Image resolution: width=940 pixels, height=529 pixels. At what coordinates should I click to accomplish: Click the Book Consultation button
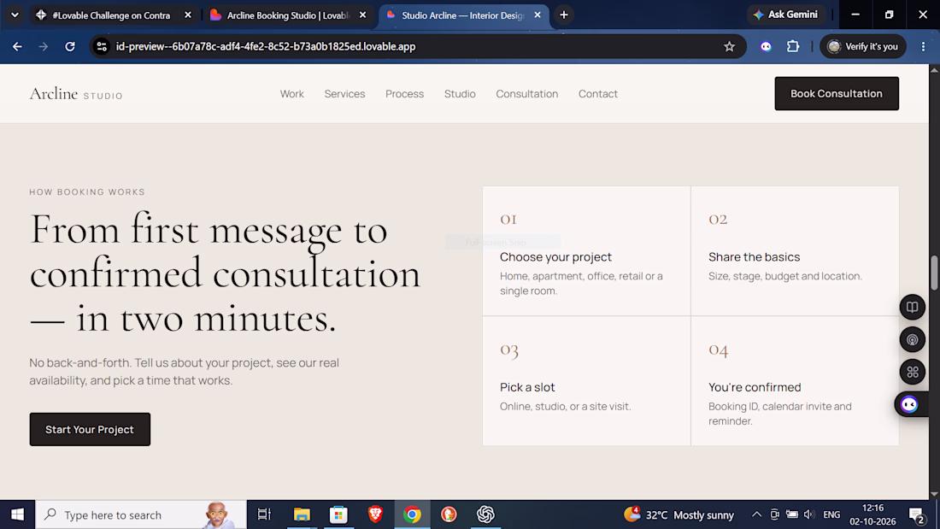pos(837,93)
